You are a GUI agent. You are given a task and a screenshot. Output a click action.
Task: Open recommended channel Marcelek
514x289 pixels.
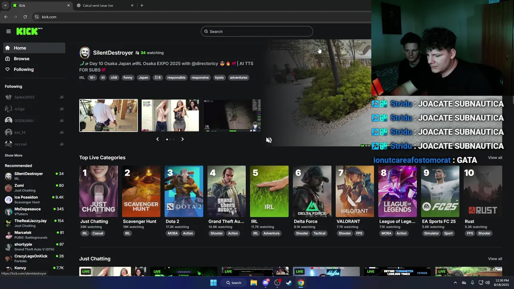(34, 235)
